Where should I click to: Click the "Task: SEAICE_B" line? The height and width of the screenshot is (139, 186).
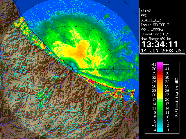[x=155, y=25]
